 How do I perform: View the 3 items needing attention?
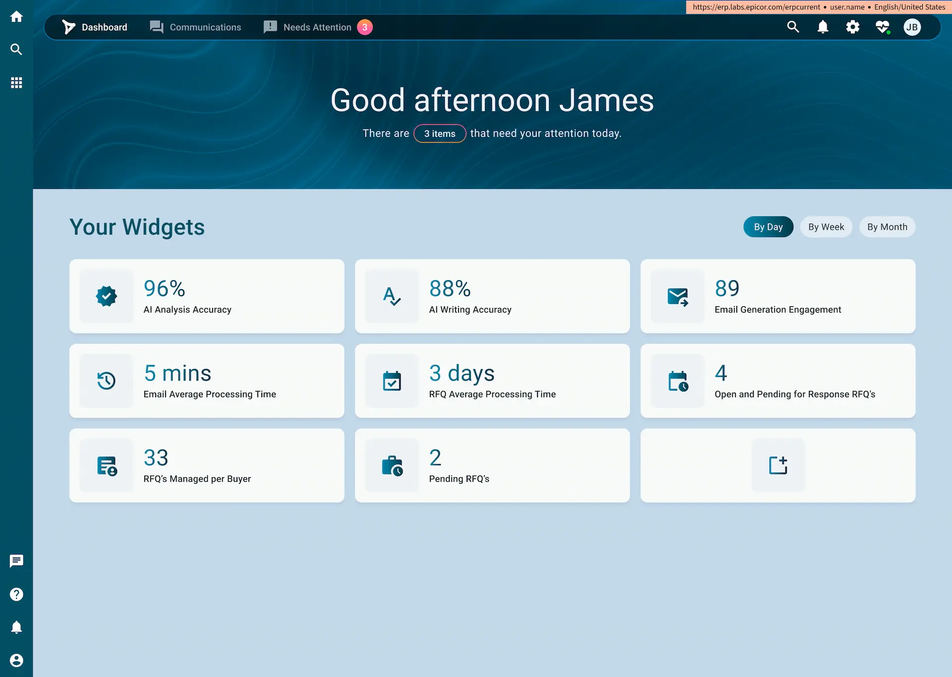[x=439, y=133]
